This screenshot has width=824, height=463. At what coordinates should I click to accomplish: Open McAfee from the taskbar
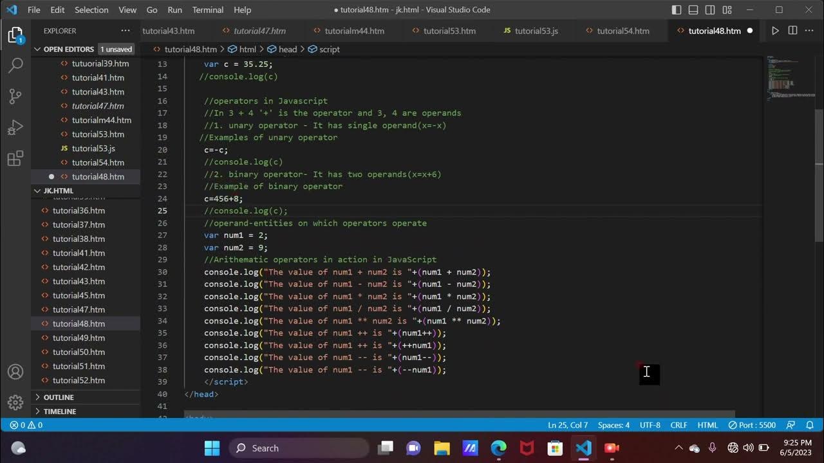[527, 448]
